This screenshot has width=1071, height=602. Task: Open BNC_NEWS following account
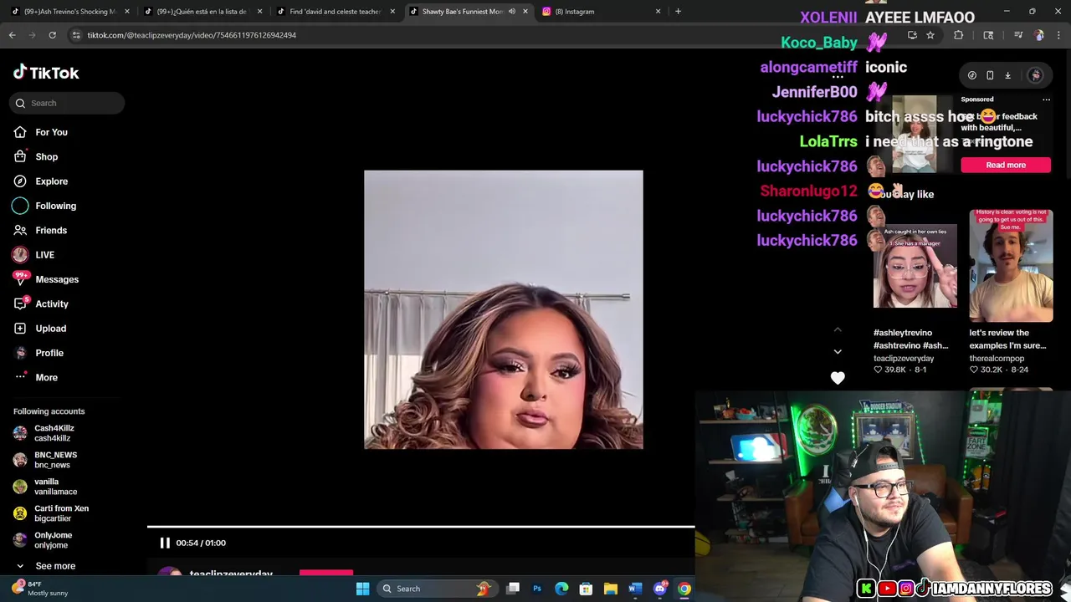coord(55,460)
